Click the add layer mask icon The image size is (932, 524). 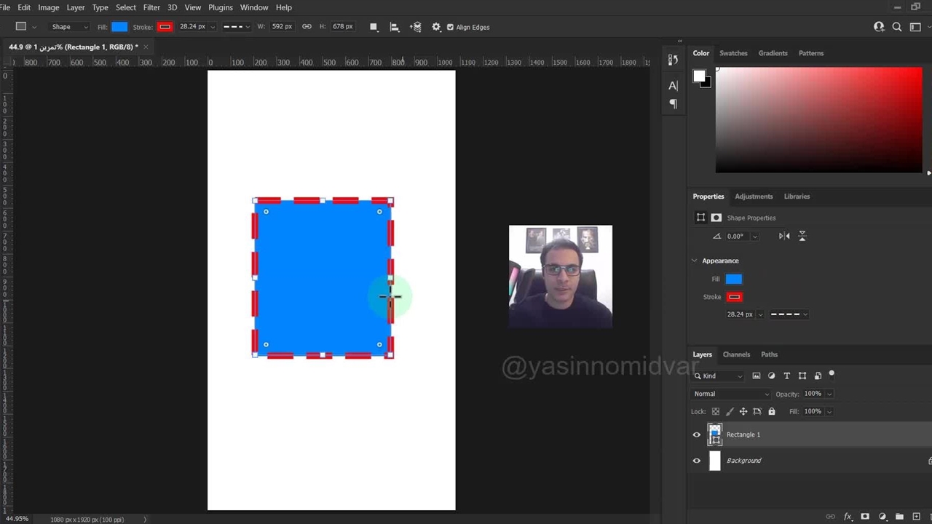pos(865,517)
